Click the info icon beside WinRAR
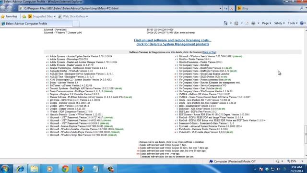Image resolution: width=307 pixels, height=173 pixels. 48,71
